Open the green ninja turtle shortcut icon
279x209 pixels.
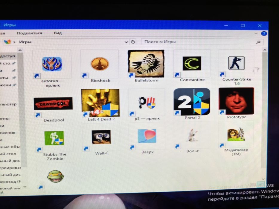coord(55,176)
